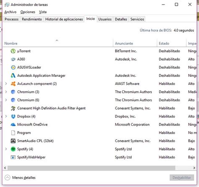Click the green Spotify icon

[x=13, y=149]
